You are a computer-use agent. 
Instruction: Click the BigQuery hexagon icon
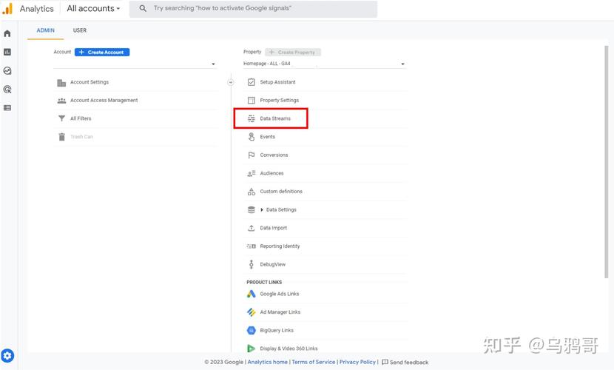(x=252, y=331)
